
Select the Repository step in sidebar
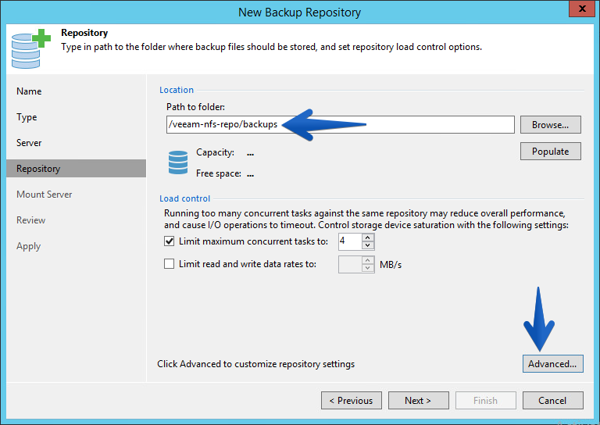76,168
